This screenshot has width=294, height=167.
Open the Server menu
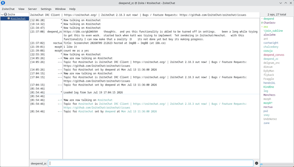pos(32,9)
